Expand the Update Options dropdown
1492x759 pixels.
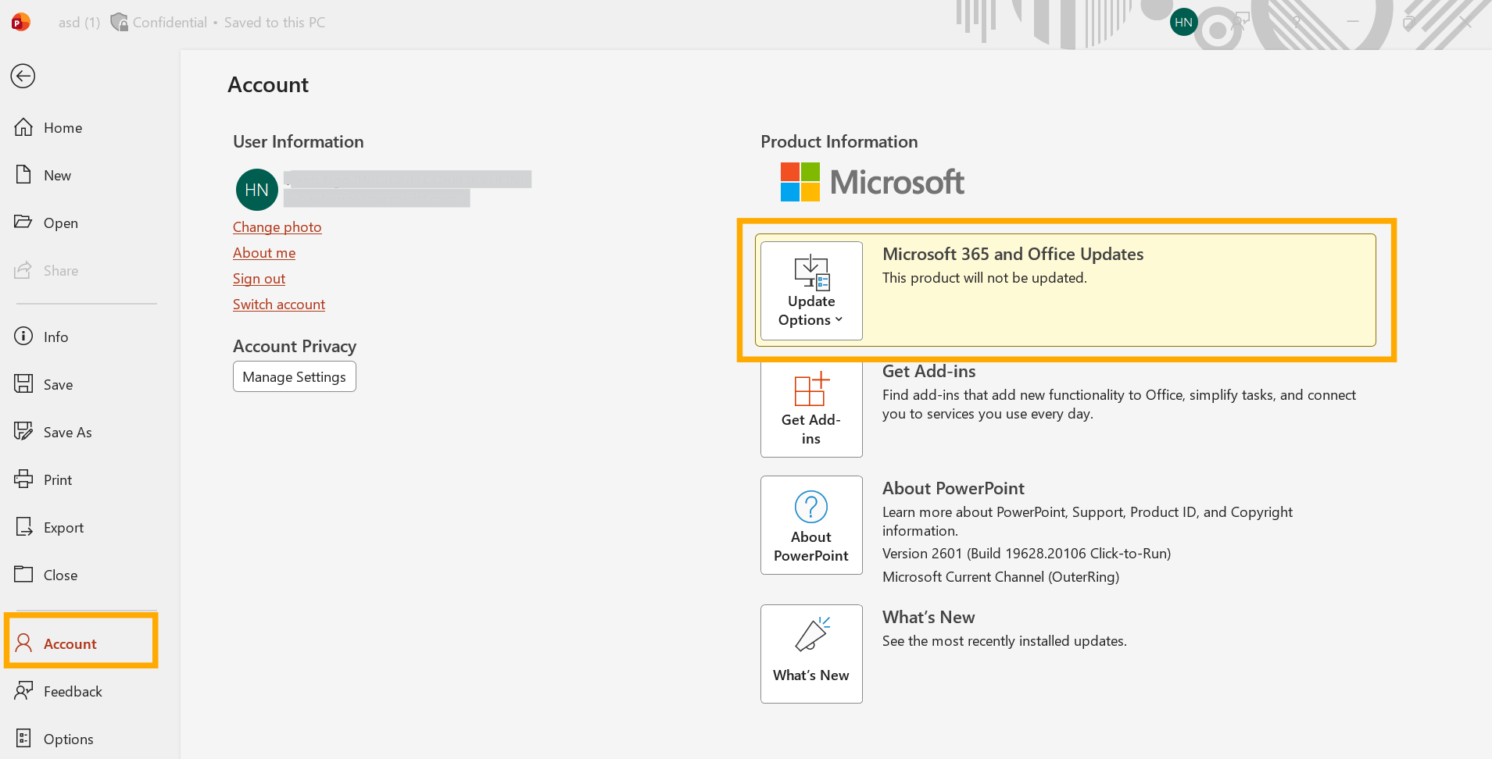(811, 290)
